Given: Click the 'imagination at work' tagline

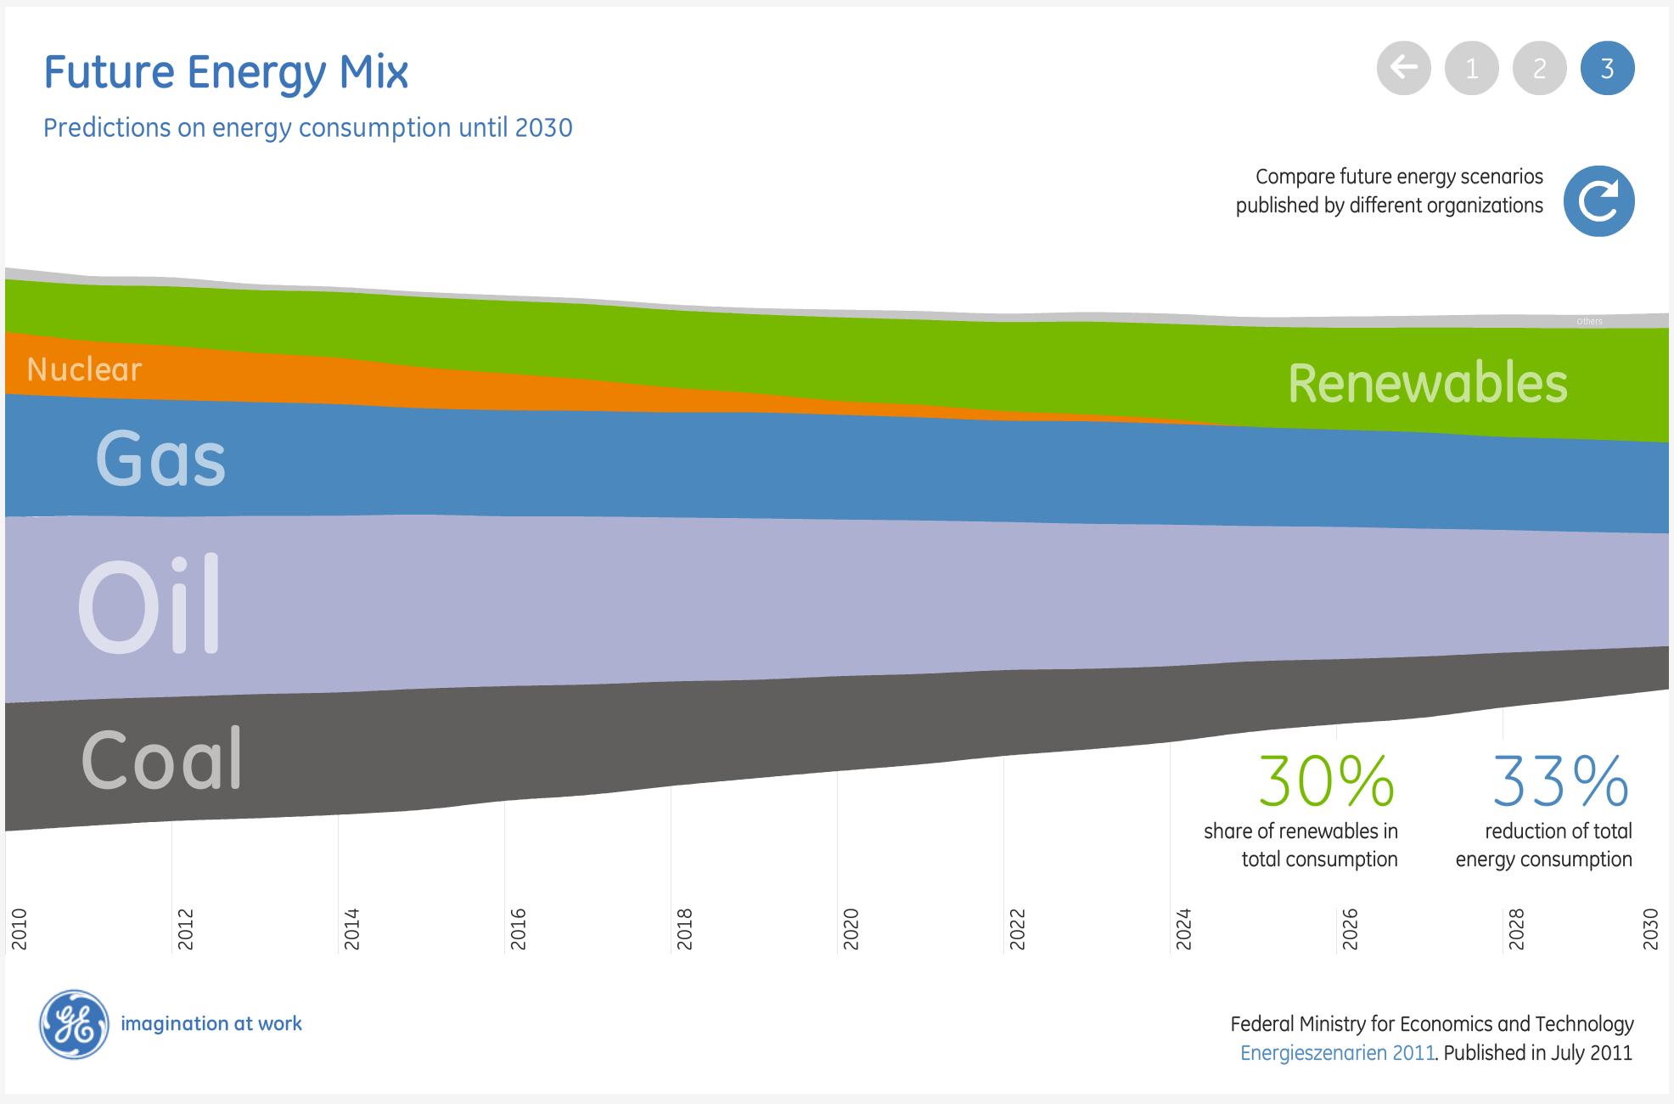Looking at the screenshot, I should pos(211,1023).
